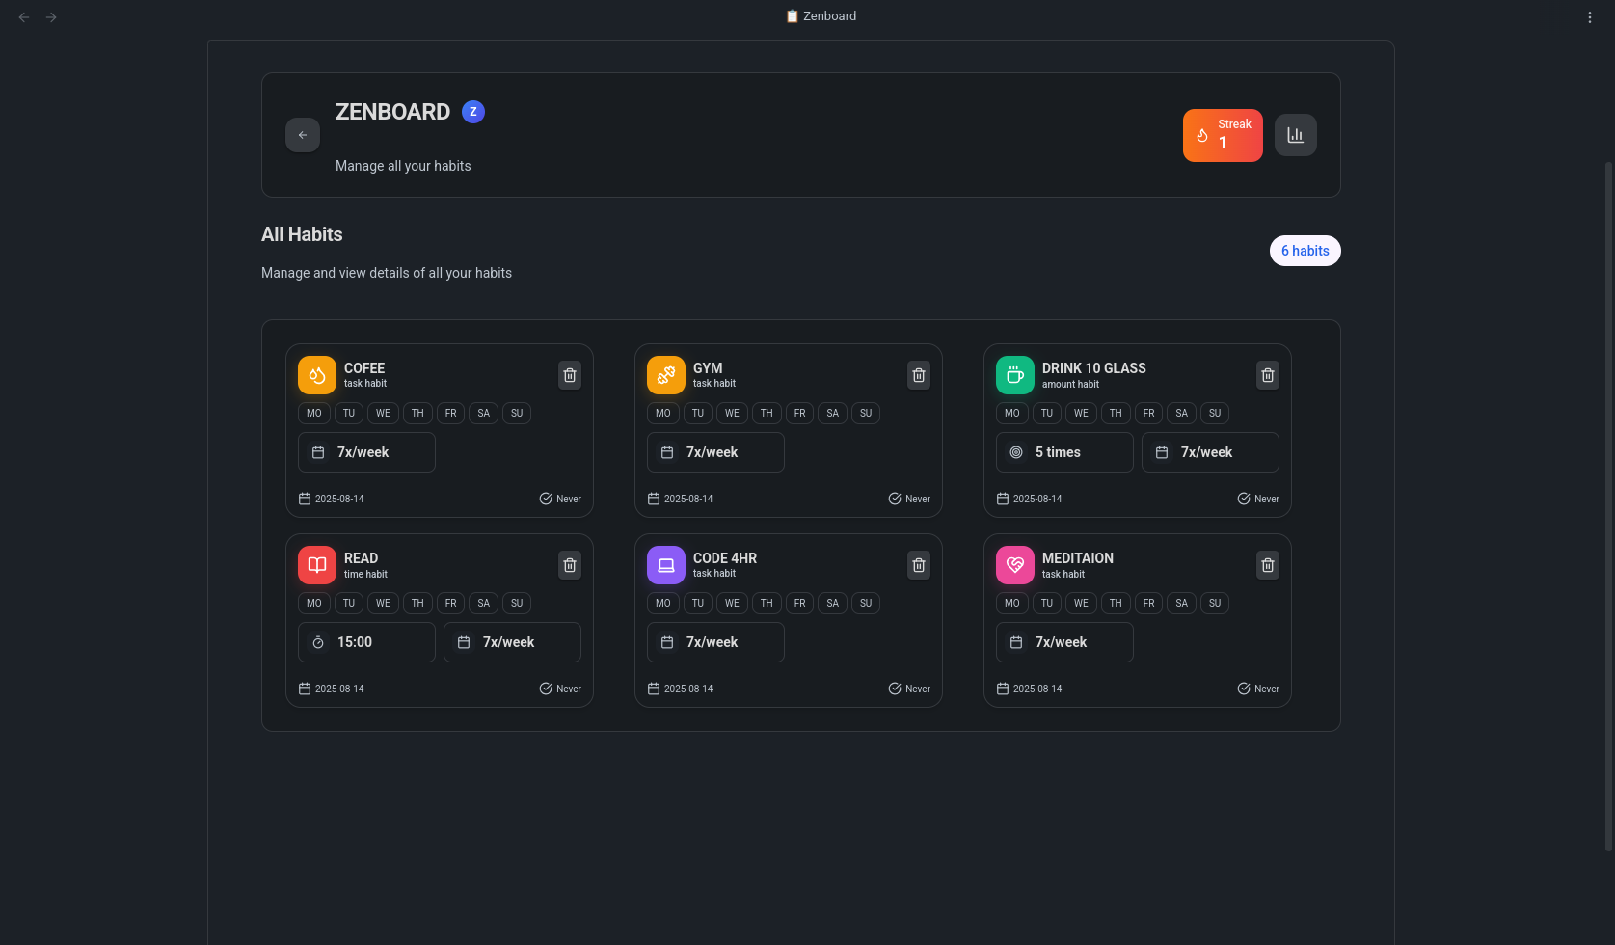
Task: Open statistics with the bar chart icon
Action: pos(1295,135)
